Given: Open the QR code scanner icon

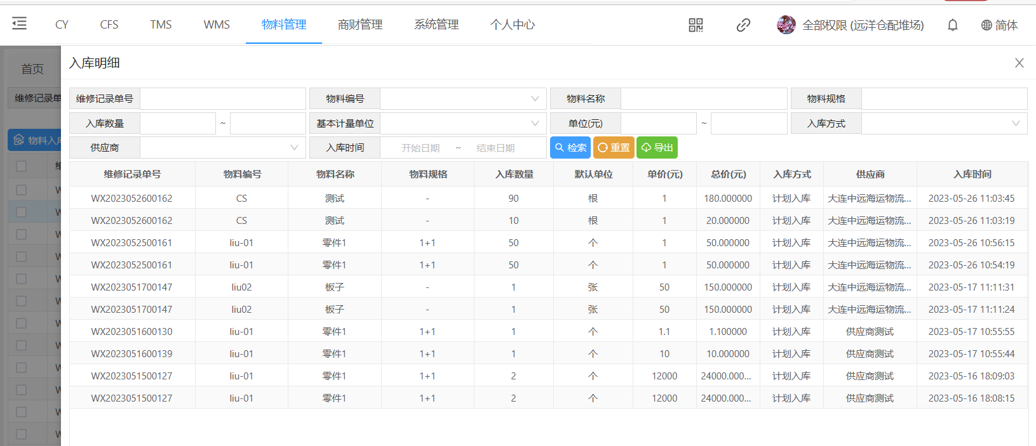Looking at the screenshot, I should (x=696, y=25).
